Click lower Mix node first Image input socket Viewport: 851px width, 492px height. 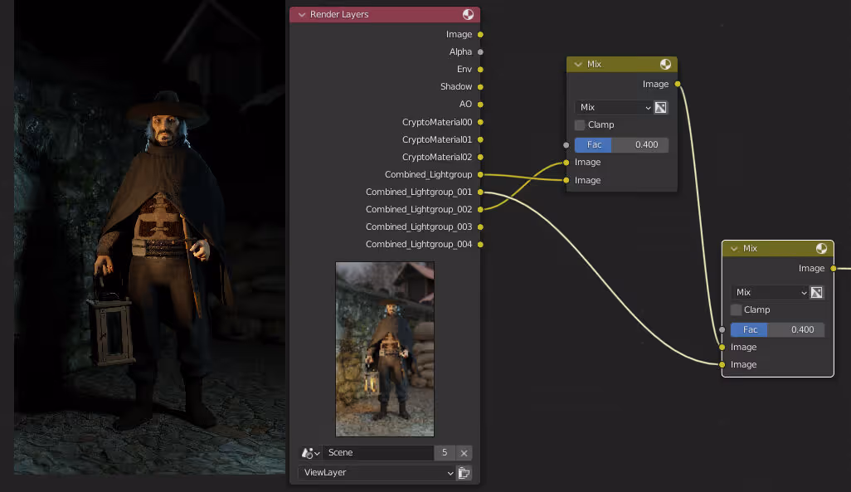pyautogui.click(x=722, y=347)
